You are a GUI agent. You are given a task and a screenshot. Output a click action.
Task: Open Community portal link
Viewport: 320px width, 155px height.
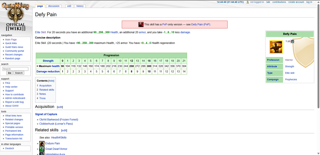[x=15, y=51]
